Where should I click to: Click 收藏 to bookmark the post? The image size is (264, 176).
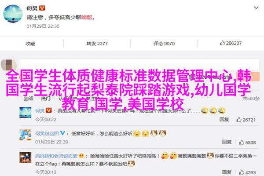coord(30,44)
